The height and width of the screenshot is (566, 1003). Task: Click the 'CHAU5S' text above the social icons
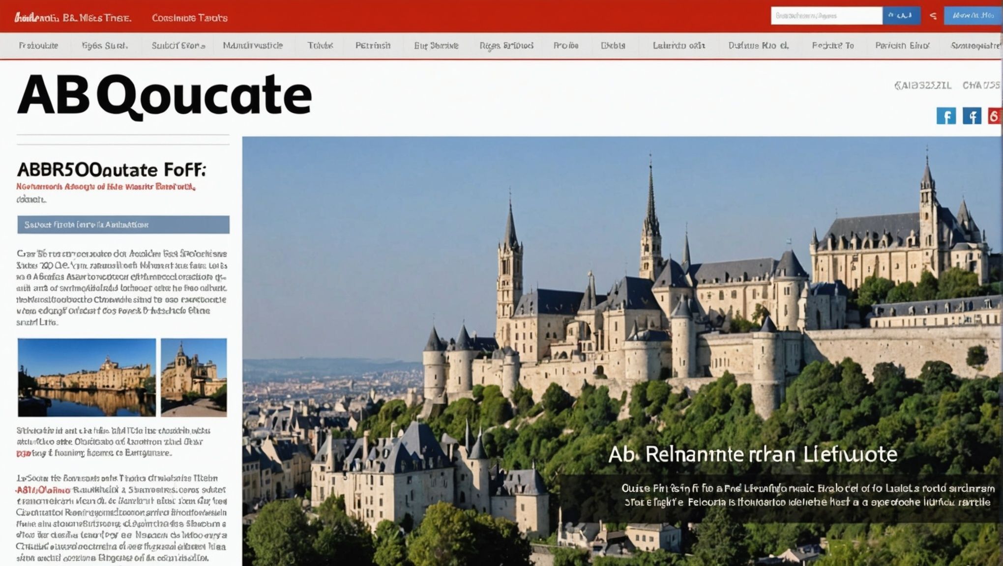click(x=981, y=85)
